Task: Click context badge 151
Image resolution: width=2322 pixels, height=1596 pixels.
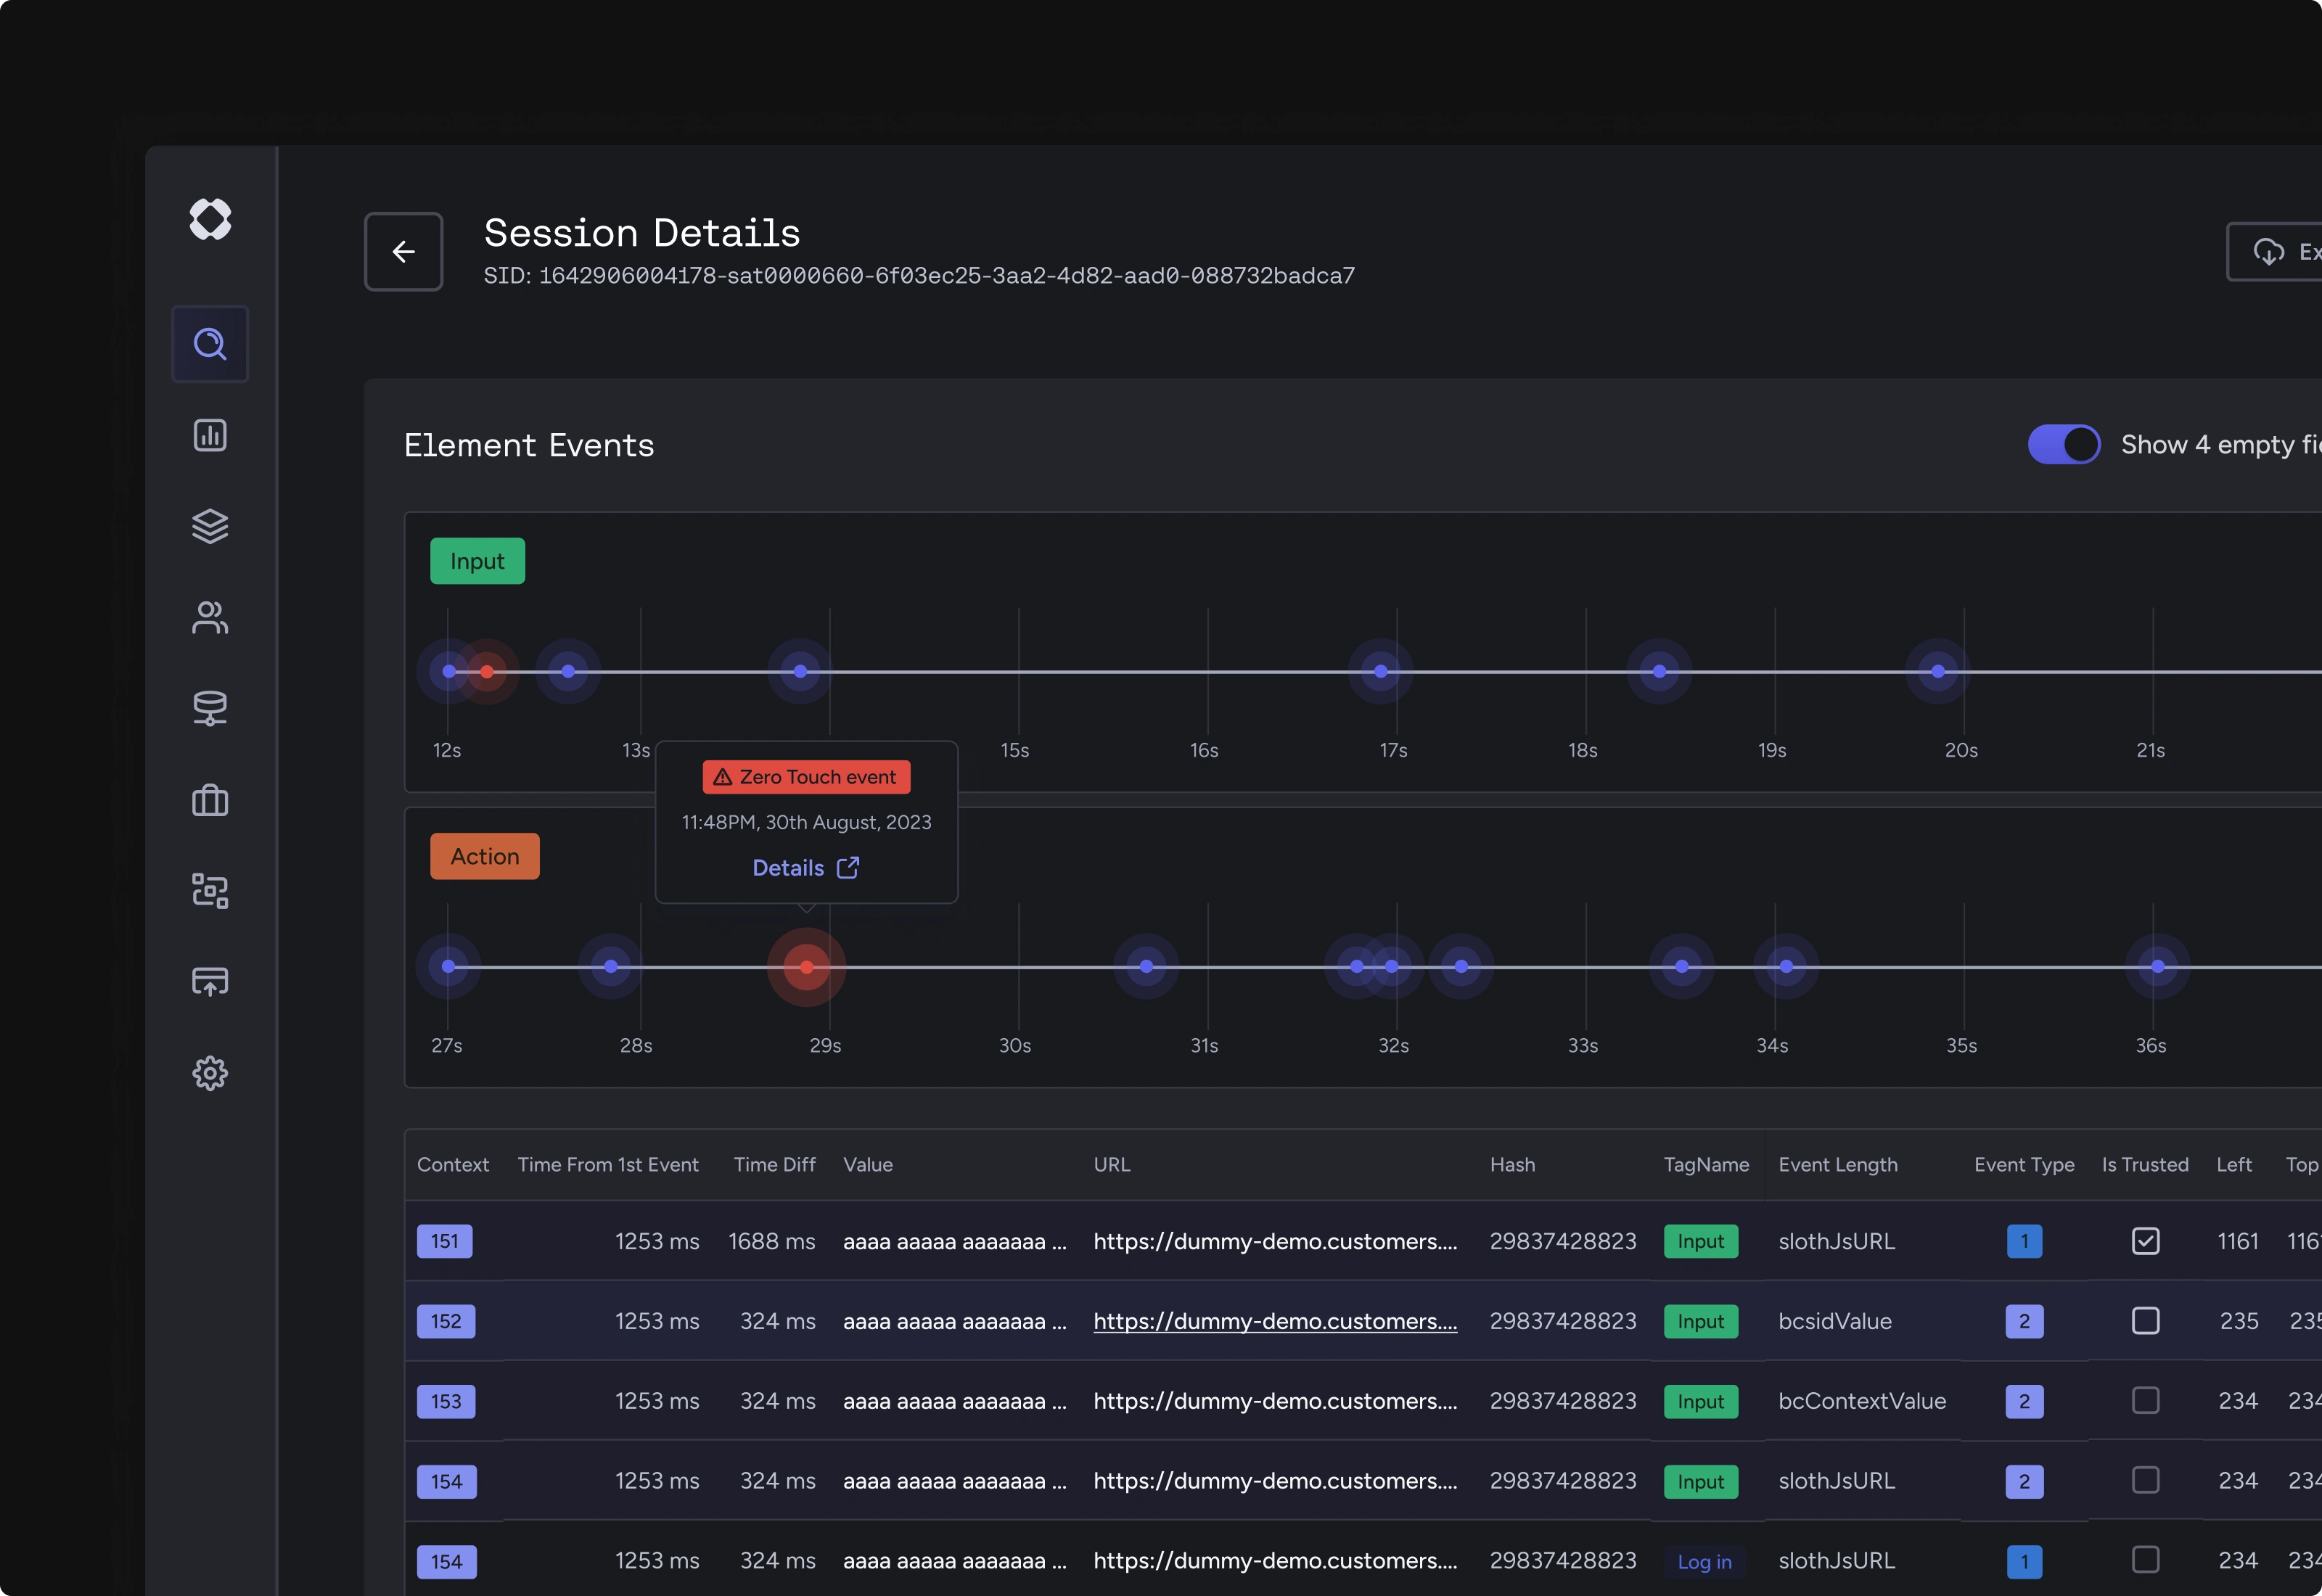Action: coord(445,1241)
